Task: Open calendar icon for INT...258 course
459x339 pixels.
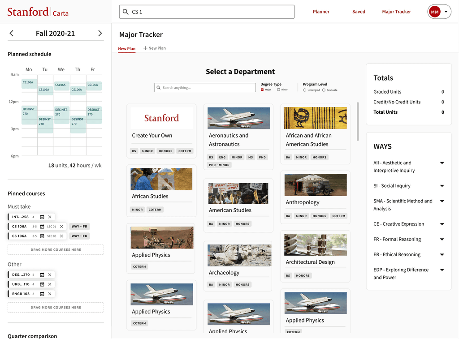Action: [x=42, y=217]
